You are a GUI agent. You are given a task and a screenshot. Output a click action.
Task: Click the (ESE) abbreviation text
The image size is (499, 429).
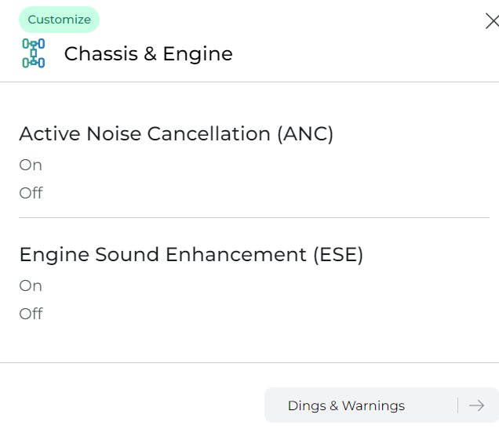coord(338,255)
